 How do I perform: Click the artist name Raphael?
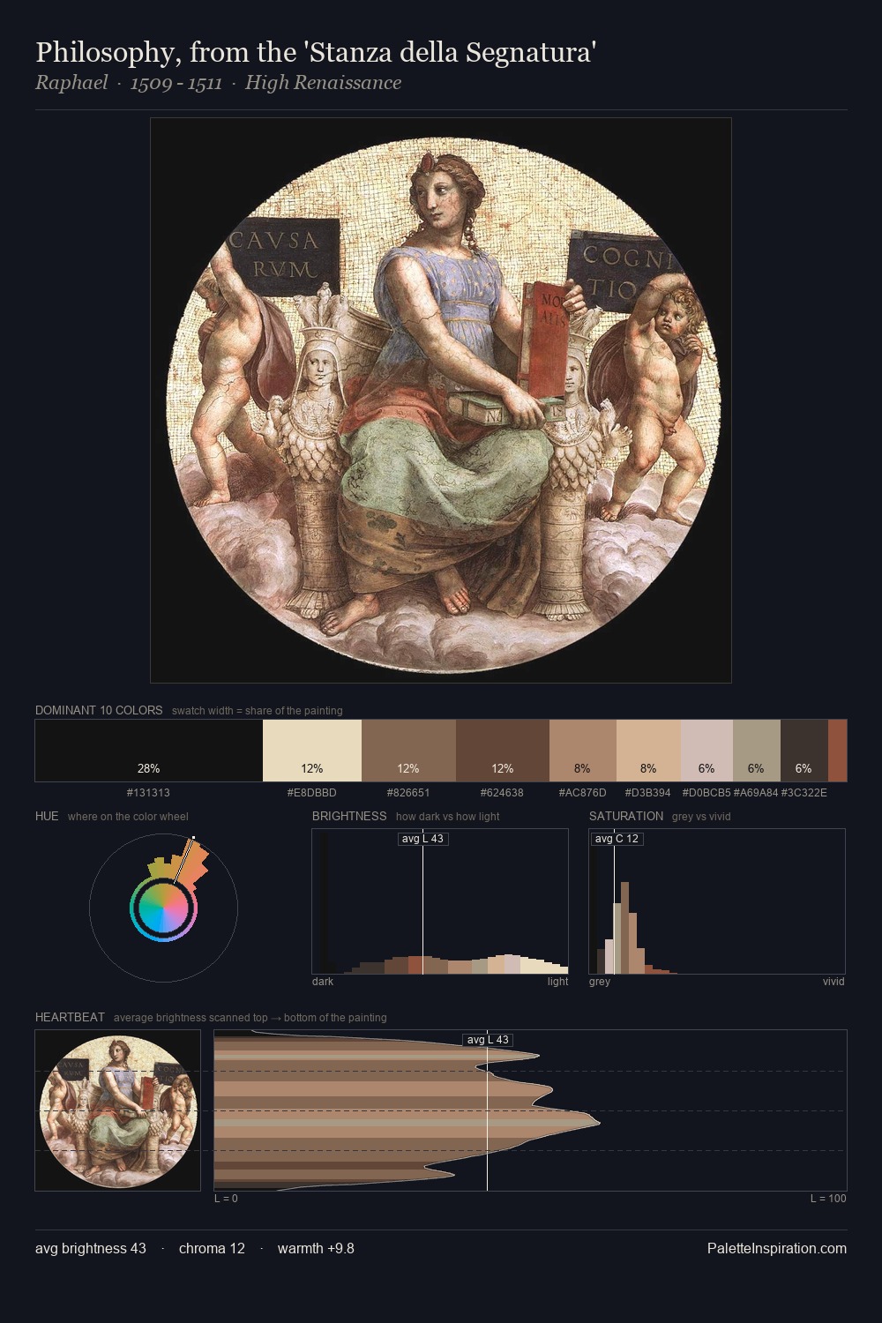click(x=71, y=83)
